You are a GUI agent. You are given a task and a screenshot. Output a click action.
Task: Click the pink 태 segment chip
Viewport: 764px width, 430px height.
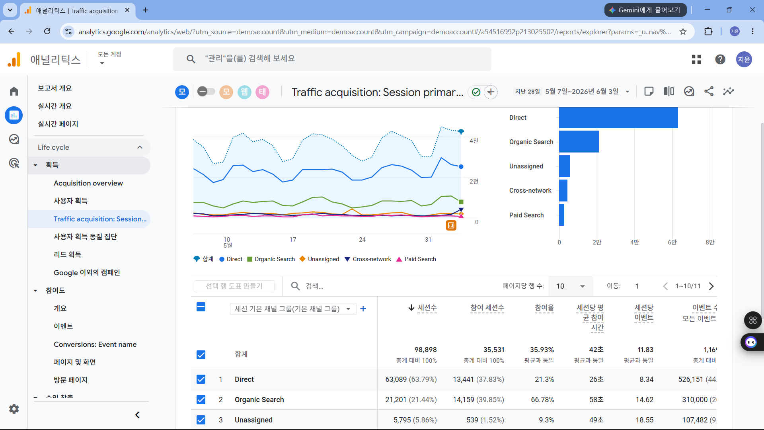(263, 92)
